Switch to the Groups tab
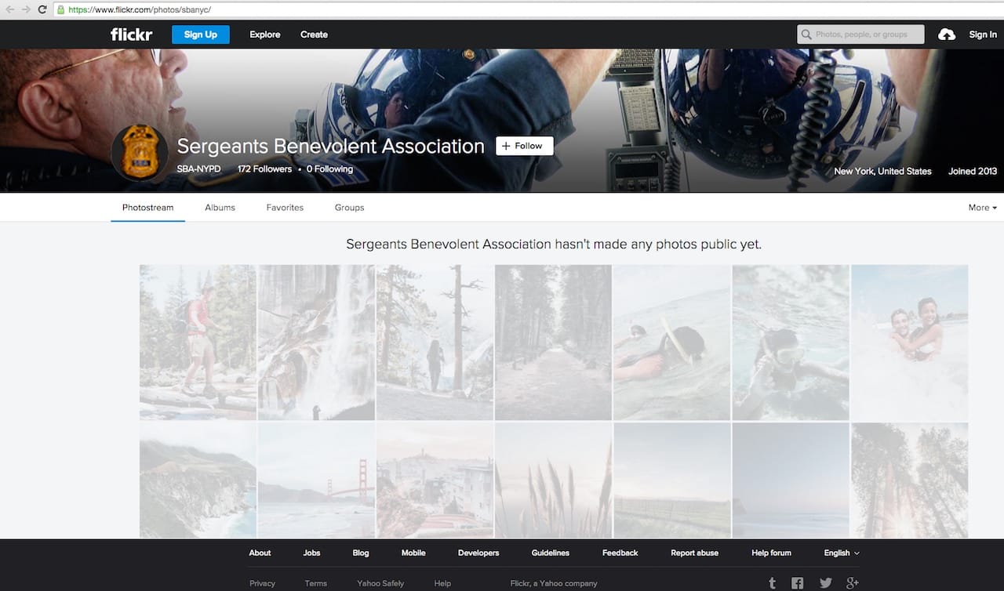Screen dimensions: 1004x591 coord(349,207)
